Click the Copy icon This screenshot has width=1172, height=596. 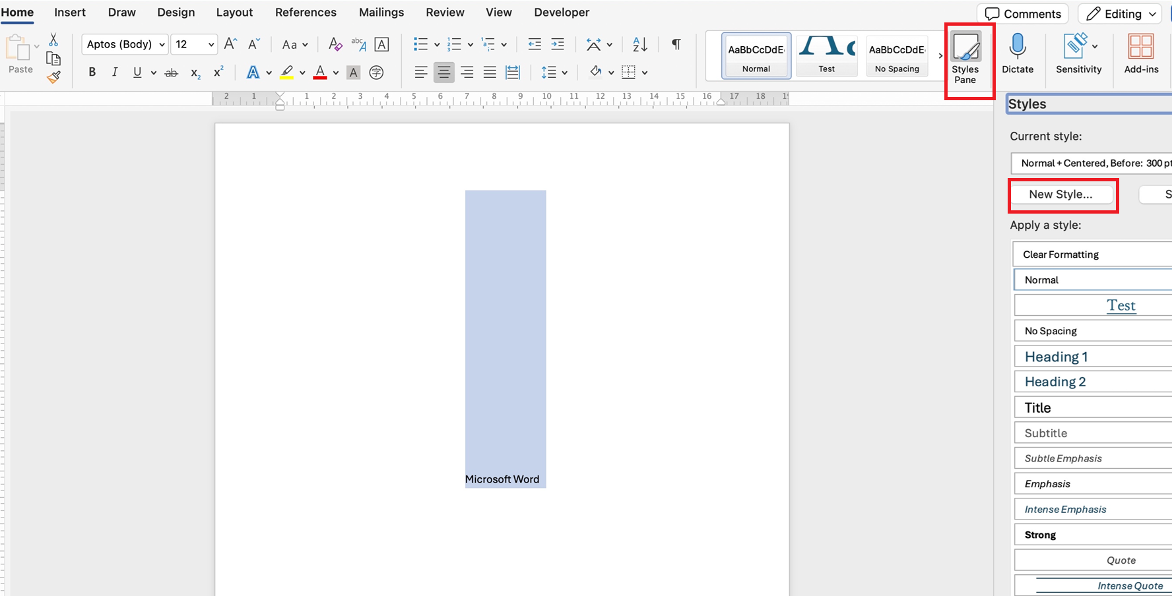coord(53,59)
